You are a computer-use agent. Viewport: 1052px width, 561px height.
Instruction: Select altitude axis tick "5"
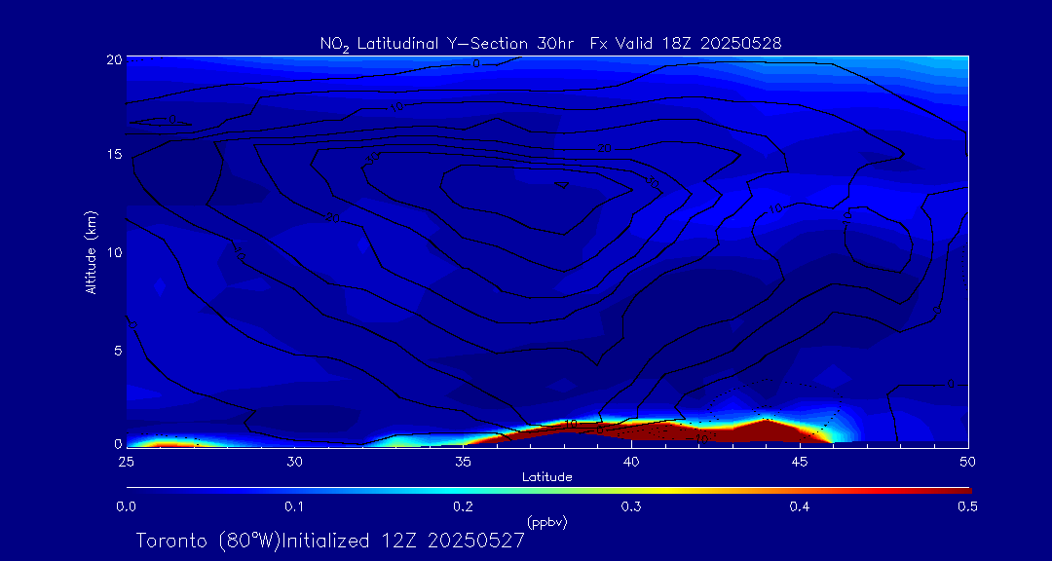click(118, 350)
